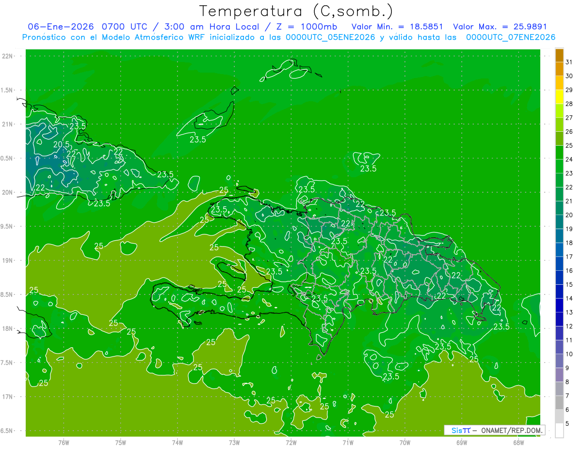Click the "70W" longitude axis label
Image resolution: width=582 pixels, height=449 pixels.
pos(405,443)
